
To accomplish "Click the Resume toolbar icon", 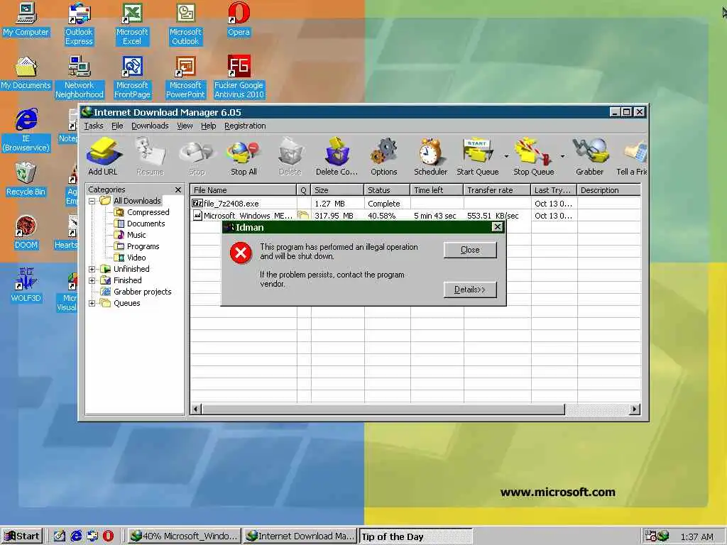I will pos(151,157).
